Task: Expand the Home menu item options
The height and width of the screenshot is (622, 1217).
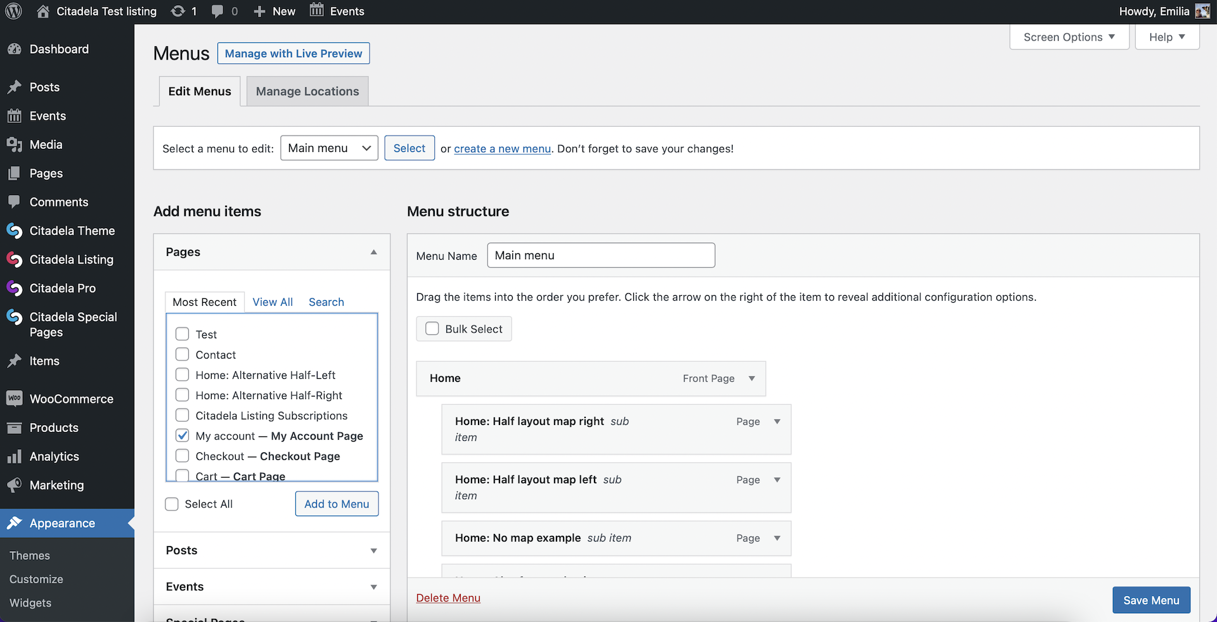Action: (x=752, y=378)
